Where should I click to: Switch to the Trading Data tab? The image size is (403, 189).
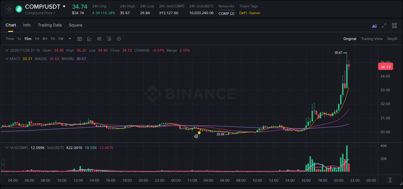pyautogui.click(x=50, y=25)
